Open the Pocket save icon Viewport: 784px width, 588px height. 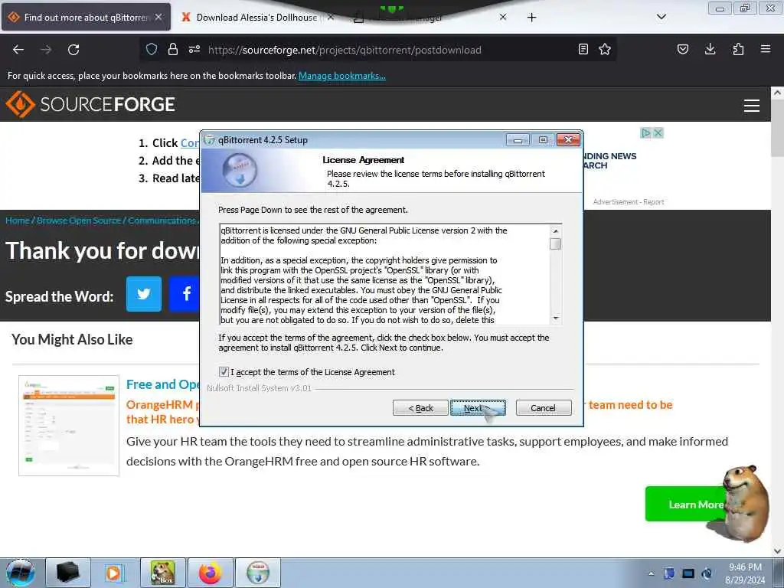[682, 49]
